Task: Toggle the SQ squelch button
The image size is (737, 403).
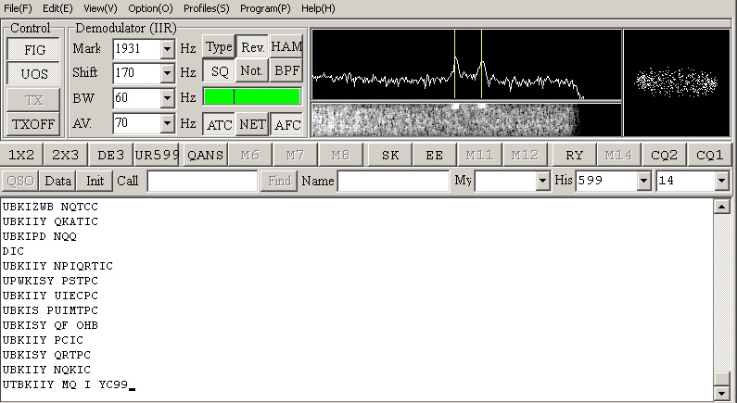Action: tap(219, 71)
